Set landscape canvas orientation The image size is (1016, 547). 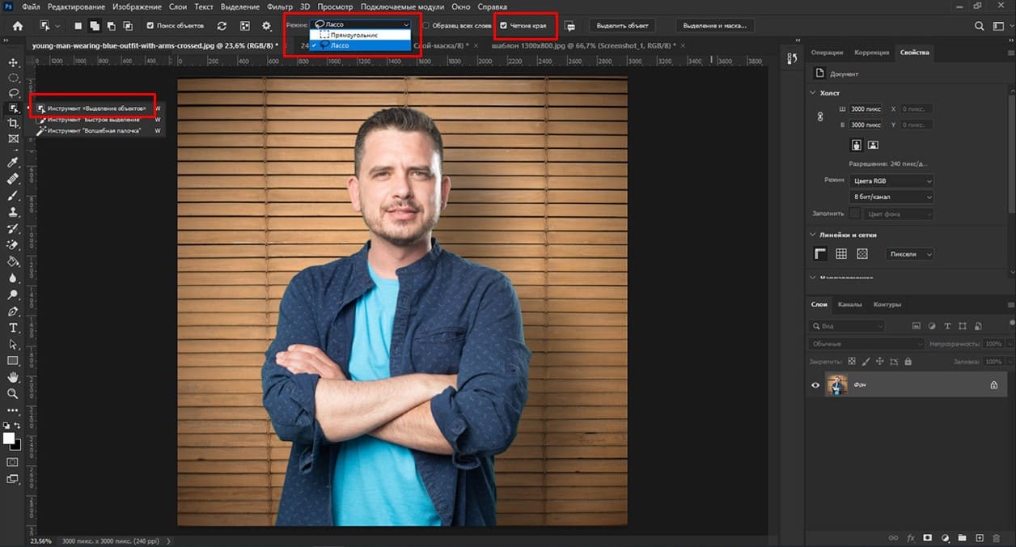[x=873, y=145]
